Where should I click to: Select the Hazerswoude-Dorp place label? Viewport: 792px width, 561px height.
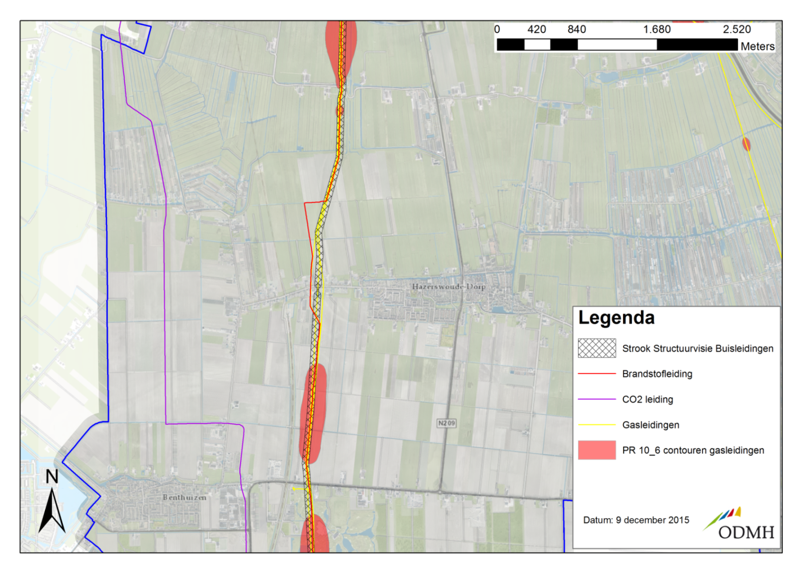(x=448, y=286)
